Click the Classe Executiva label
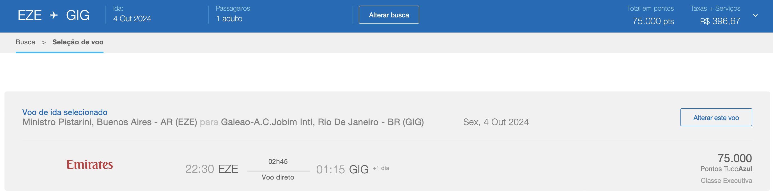The height and width of the screenshot is (193, 773). (x=726, y=181)
